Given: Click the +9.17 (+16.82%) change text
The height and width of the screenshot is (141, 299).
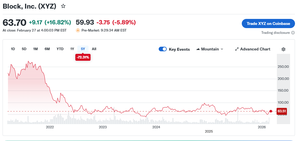Looking at the screenshot, I should pyautogui.click(x=50, y=23).
